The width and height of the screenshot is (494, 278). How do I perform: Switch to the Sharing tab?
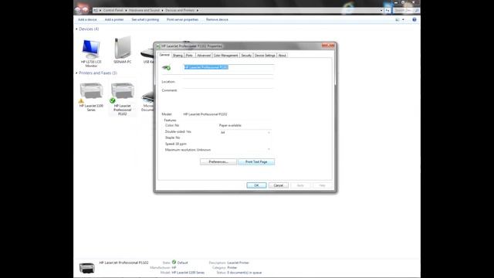[x=178, y=55]
